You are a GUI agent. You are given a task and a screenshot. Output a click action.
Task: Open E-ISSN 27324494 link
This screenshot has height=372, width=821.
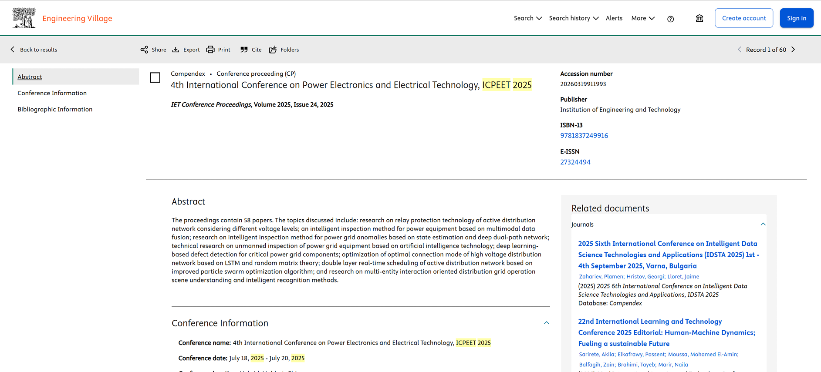(575, 162)
